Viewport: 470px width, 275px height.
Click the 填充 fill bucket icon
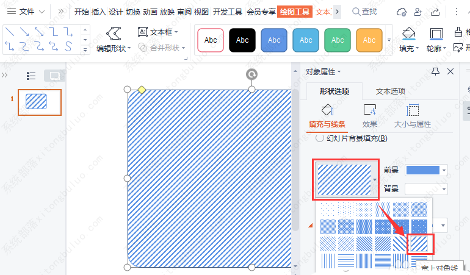(x=408, y=34)
